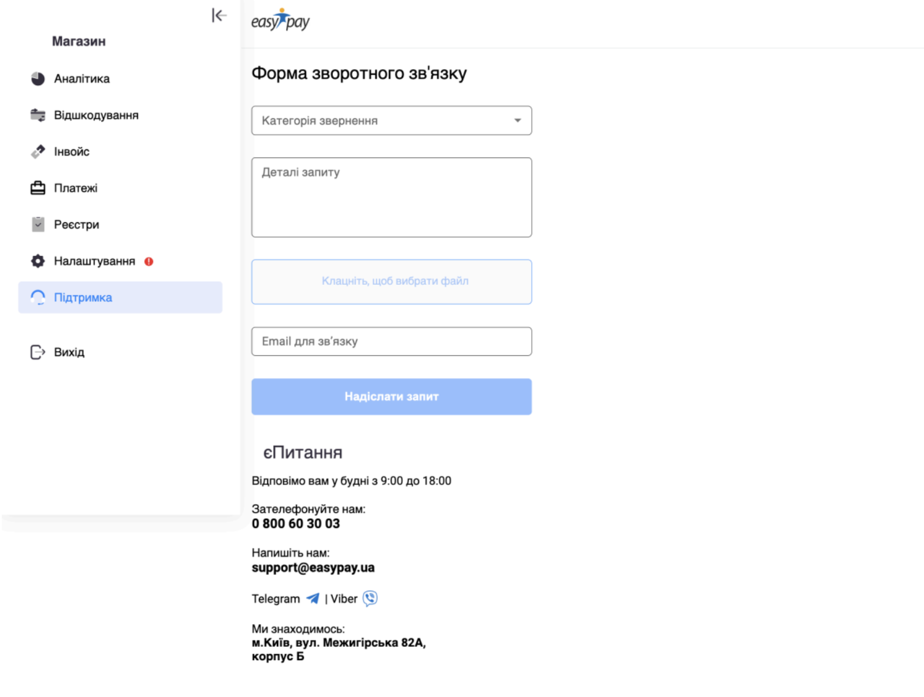Open the Аналітика menu item
This screenshot has width=924, height=697.
(x=81, y=78)
